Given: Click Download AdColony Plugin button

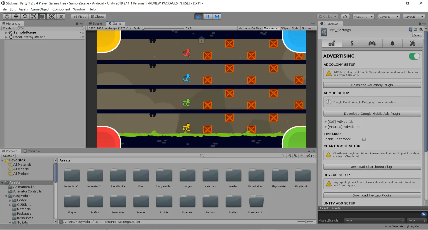Looking at the screenshot, I should click(x=372, y=85).
